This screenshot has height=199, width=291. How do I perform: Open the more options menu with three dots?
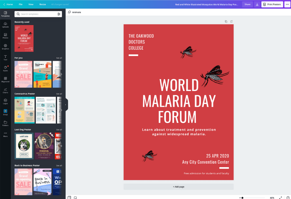pyautogui.click(x=288, y=4)
